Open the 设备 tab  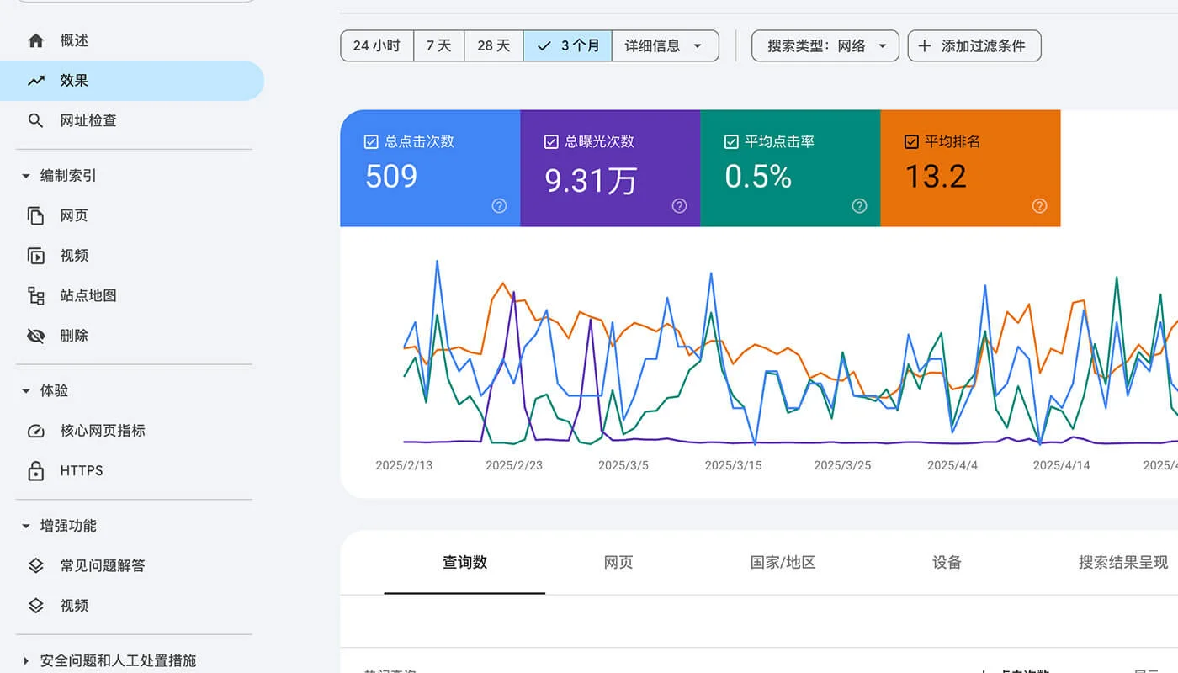click(x=946, y=563)
